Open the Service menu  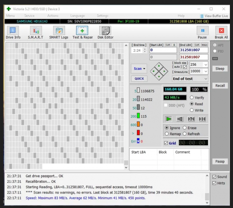click(x=29, y=16)
